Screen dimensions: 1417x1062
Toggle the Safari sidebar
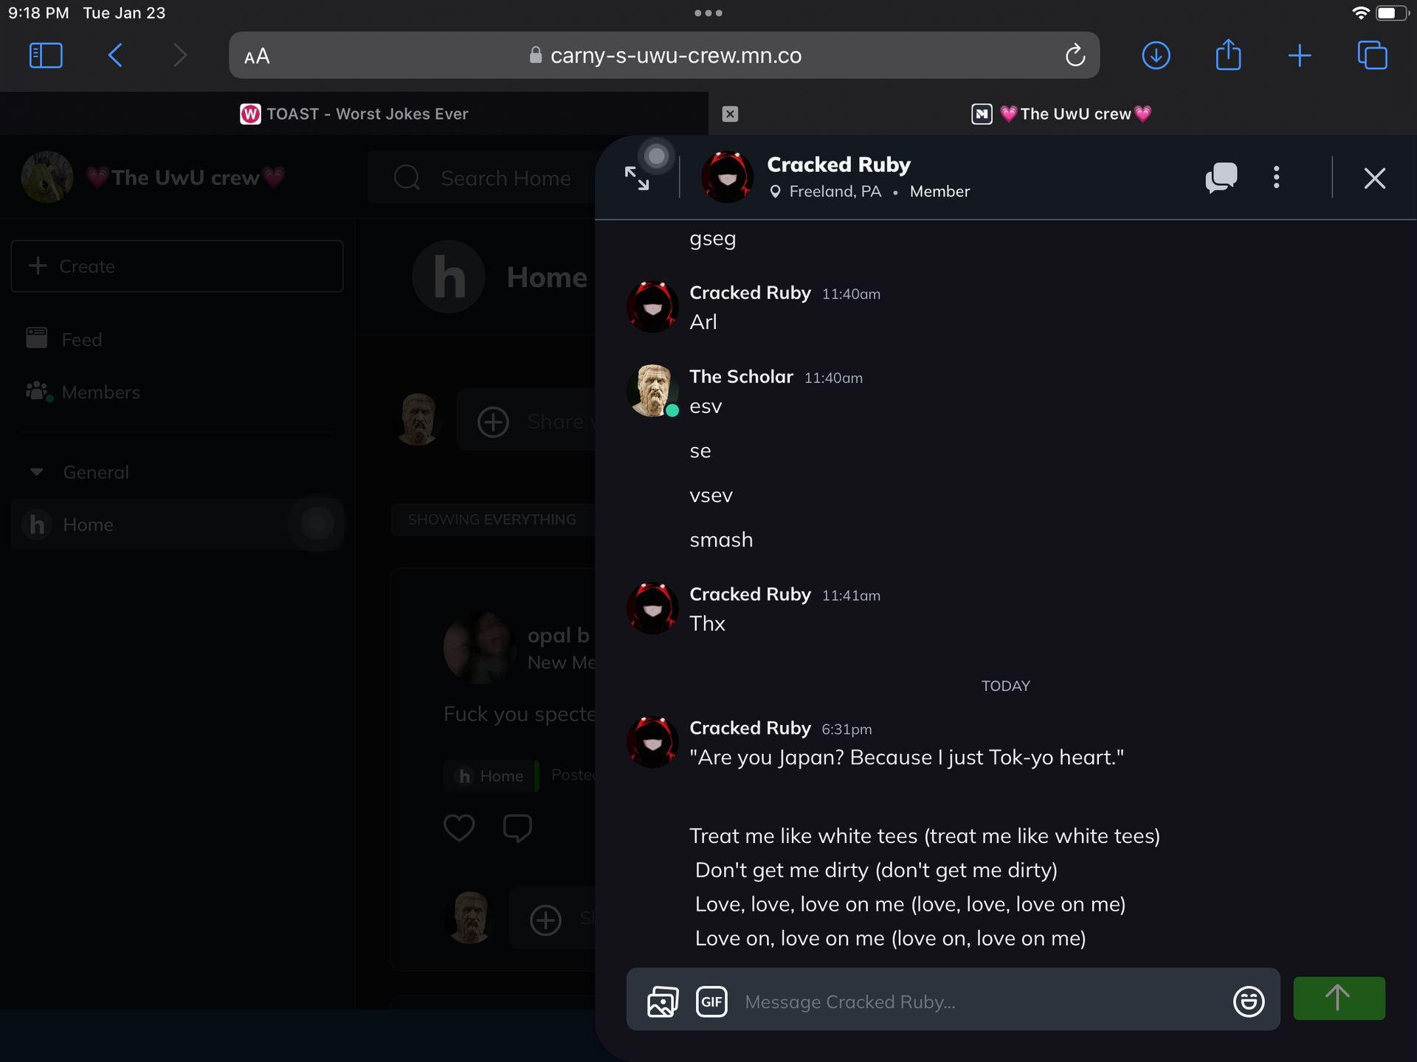[46, 55]
